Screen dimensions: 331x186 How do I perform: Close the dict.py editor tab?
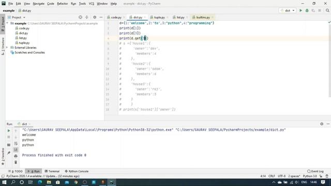(145, 17)
